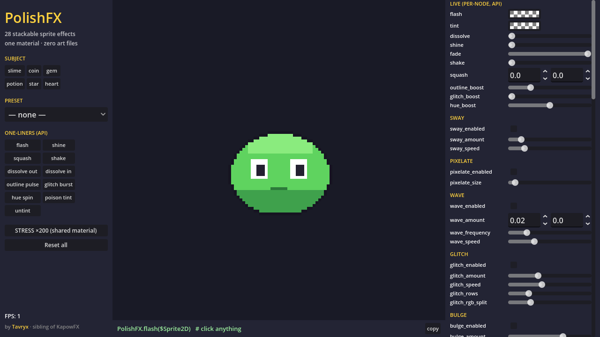Decrease the second squash value

[x=588, y=79]
